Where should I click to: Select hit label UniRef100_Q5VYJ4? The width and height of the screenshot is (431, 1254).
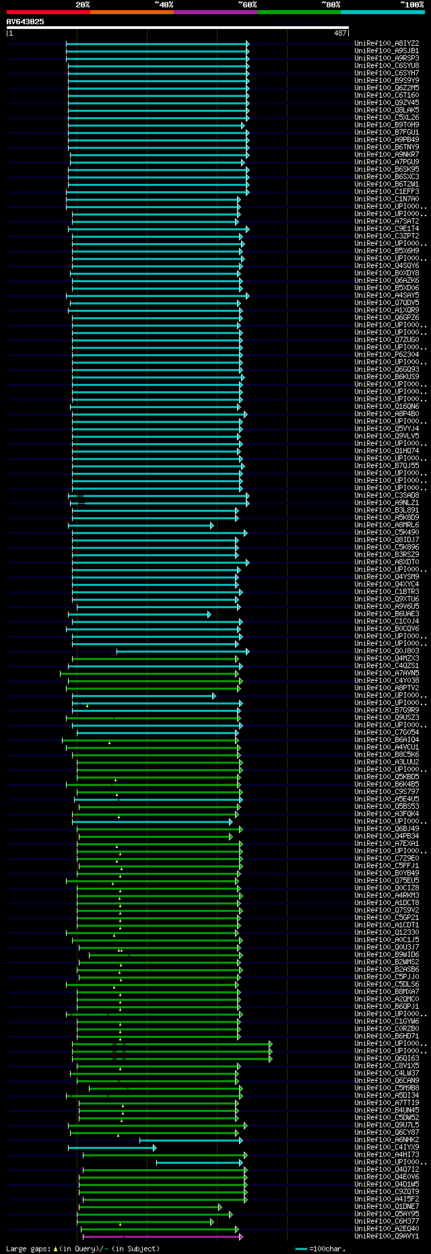click(x=387, y=428)
